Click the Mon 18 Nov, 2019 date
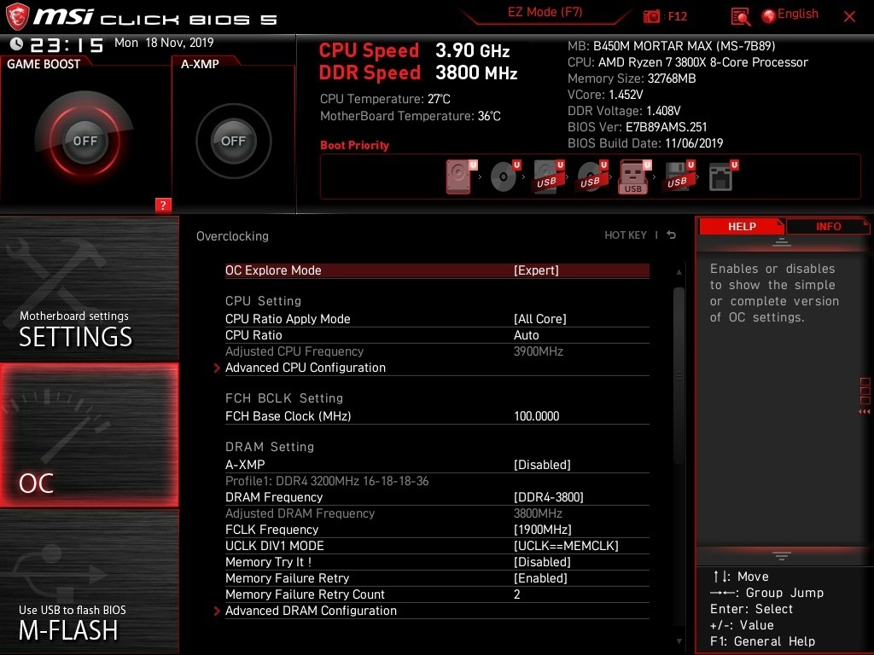This screenshot has width=874, height=655. pyautogui.click(x=164, y=43)
